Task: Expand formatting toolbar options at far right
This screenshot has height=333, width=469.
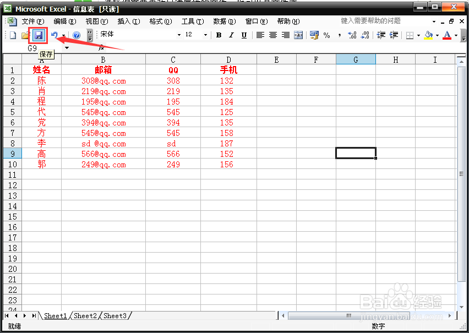Action: click(x=463, y=36)
